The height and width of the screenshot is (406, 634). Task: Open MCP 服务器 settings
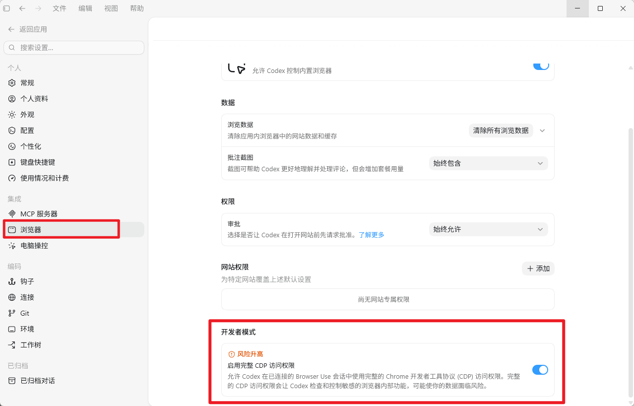coord(74,214)
